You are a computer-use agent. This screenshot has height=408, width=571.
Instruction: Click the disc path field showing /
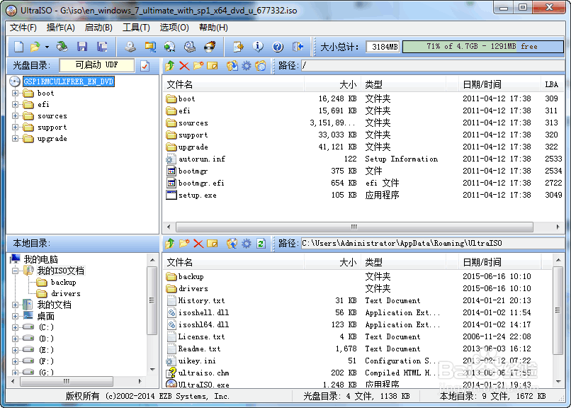point(433,66)
